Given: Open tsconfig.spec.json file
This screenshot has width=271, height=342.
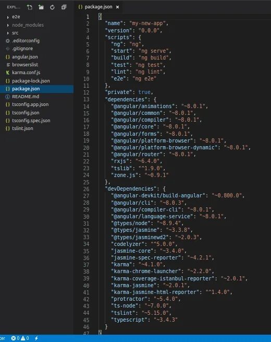Looking at the screenshot, I should pos(37,121).
